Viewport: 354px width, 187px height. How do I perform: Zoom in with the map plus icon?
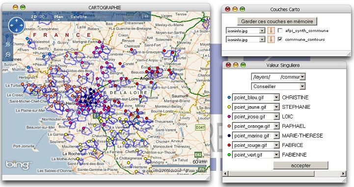[8, 44]
